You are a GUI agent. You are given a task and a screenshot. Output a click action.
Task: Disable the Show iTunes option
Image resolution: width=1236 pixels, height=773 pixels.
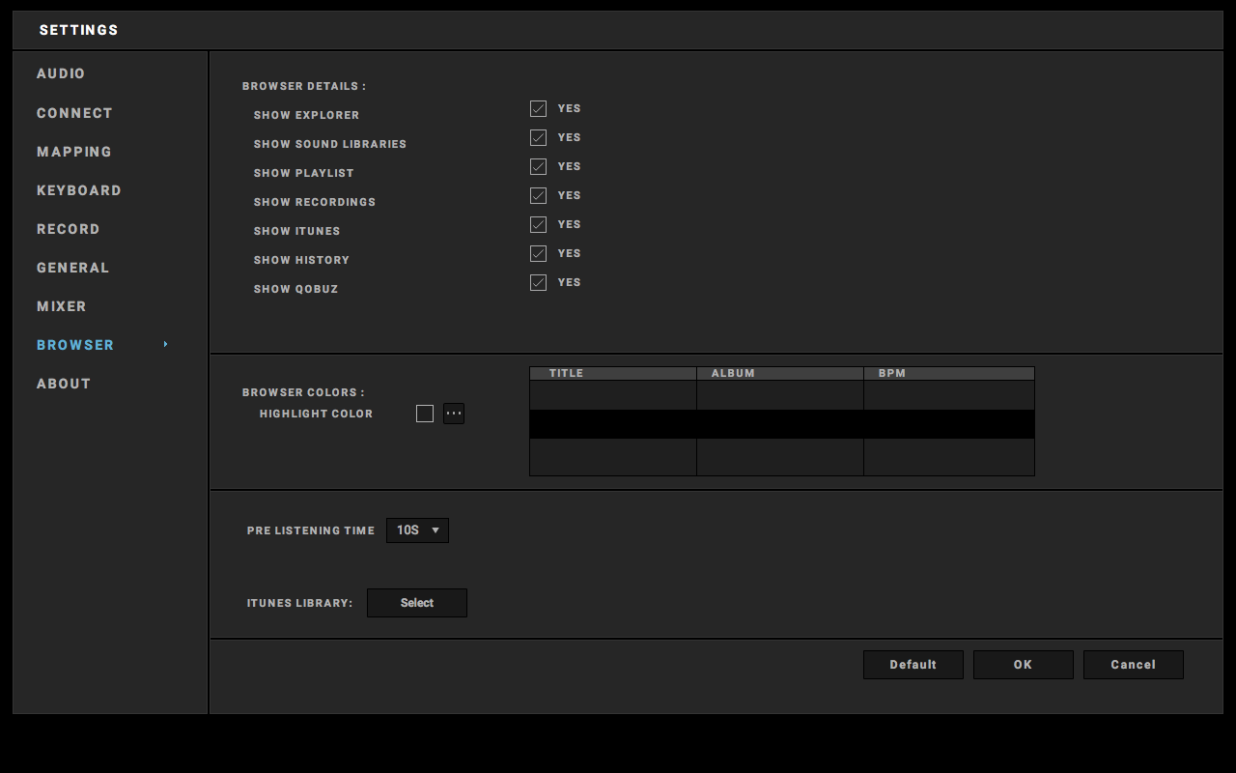pyautogui.click(x=538, y=224)
